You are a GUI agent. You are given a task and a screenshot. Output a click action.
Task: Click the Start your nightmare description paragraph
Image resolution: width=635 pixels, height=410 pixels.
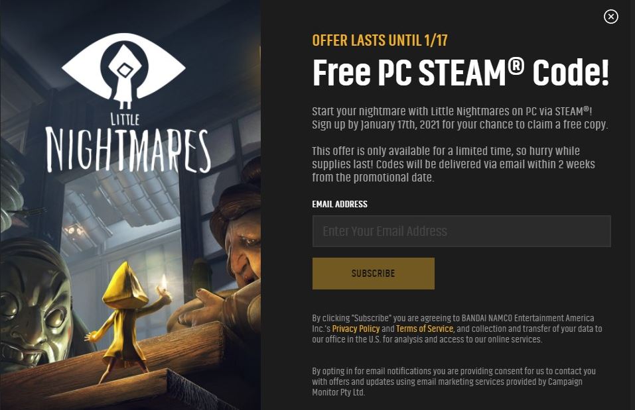(x=460, y=118)
